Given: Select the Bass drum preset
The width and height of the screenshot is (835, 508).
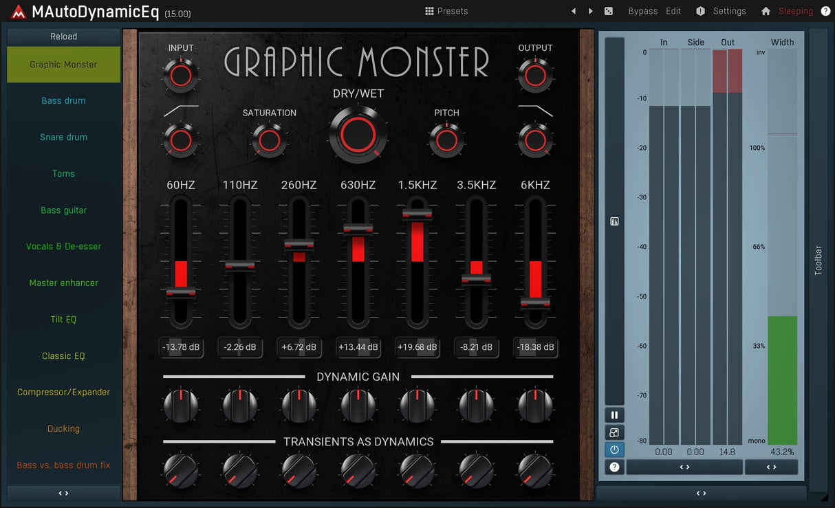Looking at the screenshot, I should click(63, 100).
